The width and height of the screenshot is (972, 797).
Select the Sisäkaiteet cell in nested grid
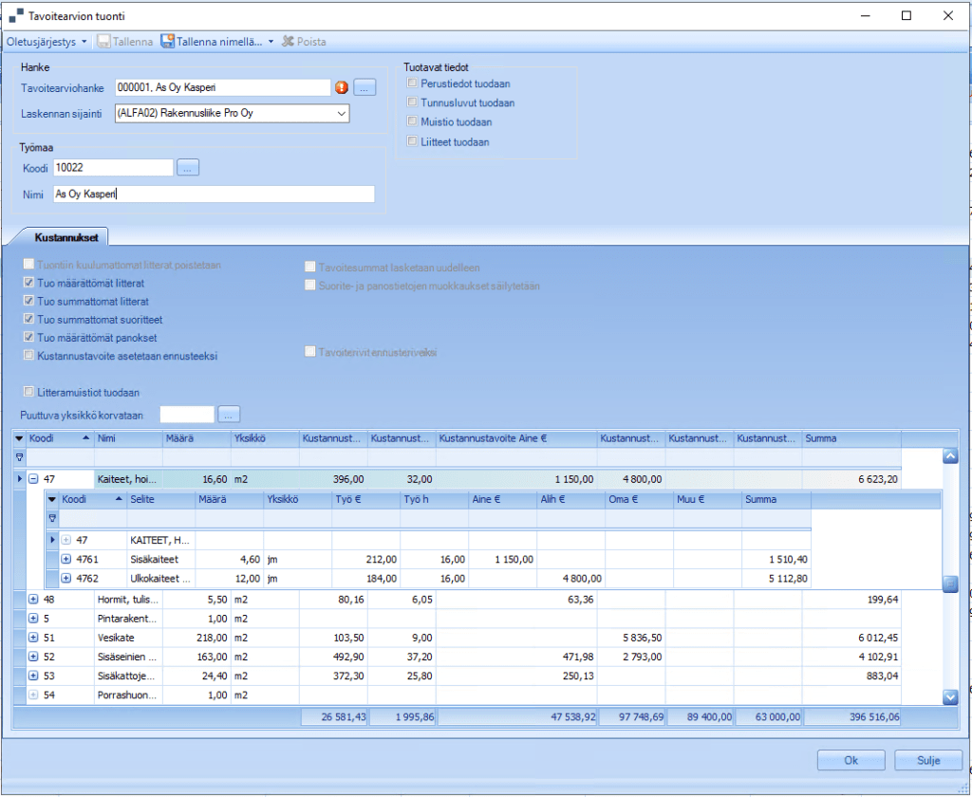coord(161,560)
